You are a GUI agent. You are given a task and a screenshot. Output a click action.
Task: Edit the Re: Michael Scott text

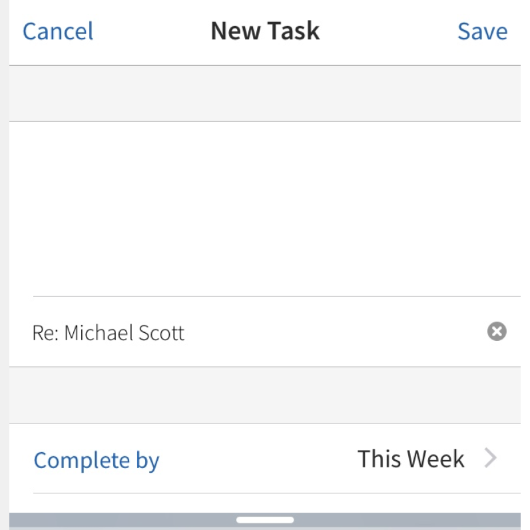pos(108,333)
